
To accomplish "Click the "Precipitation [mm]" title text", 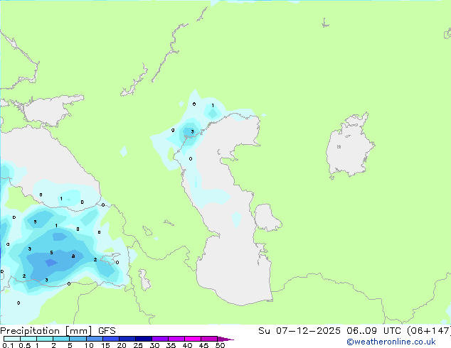I will 46,331.
